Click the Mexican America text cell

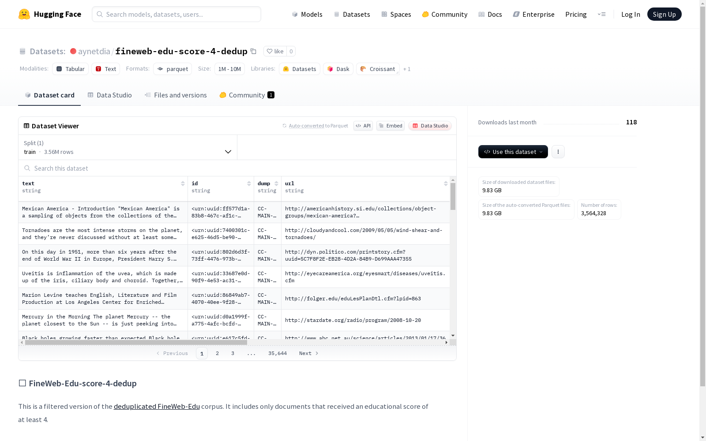click(x=103, y=212)
